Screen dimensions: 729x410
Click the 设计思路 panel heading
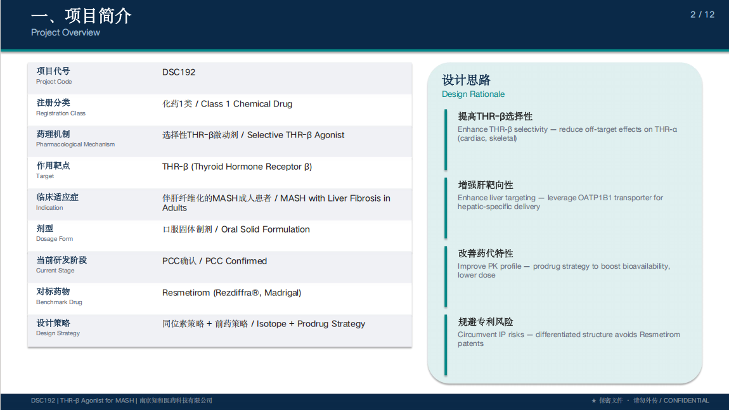(466, 80)
